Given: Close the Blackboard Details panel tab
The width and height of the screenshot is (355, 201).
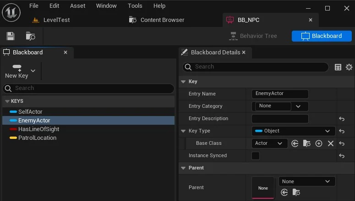Looking at the screenshot, I should coord(244,53).
